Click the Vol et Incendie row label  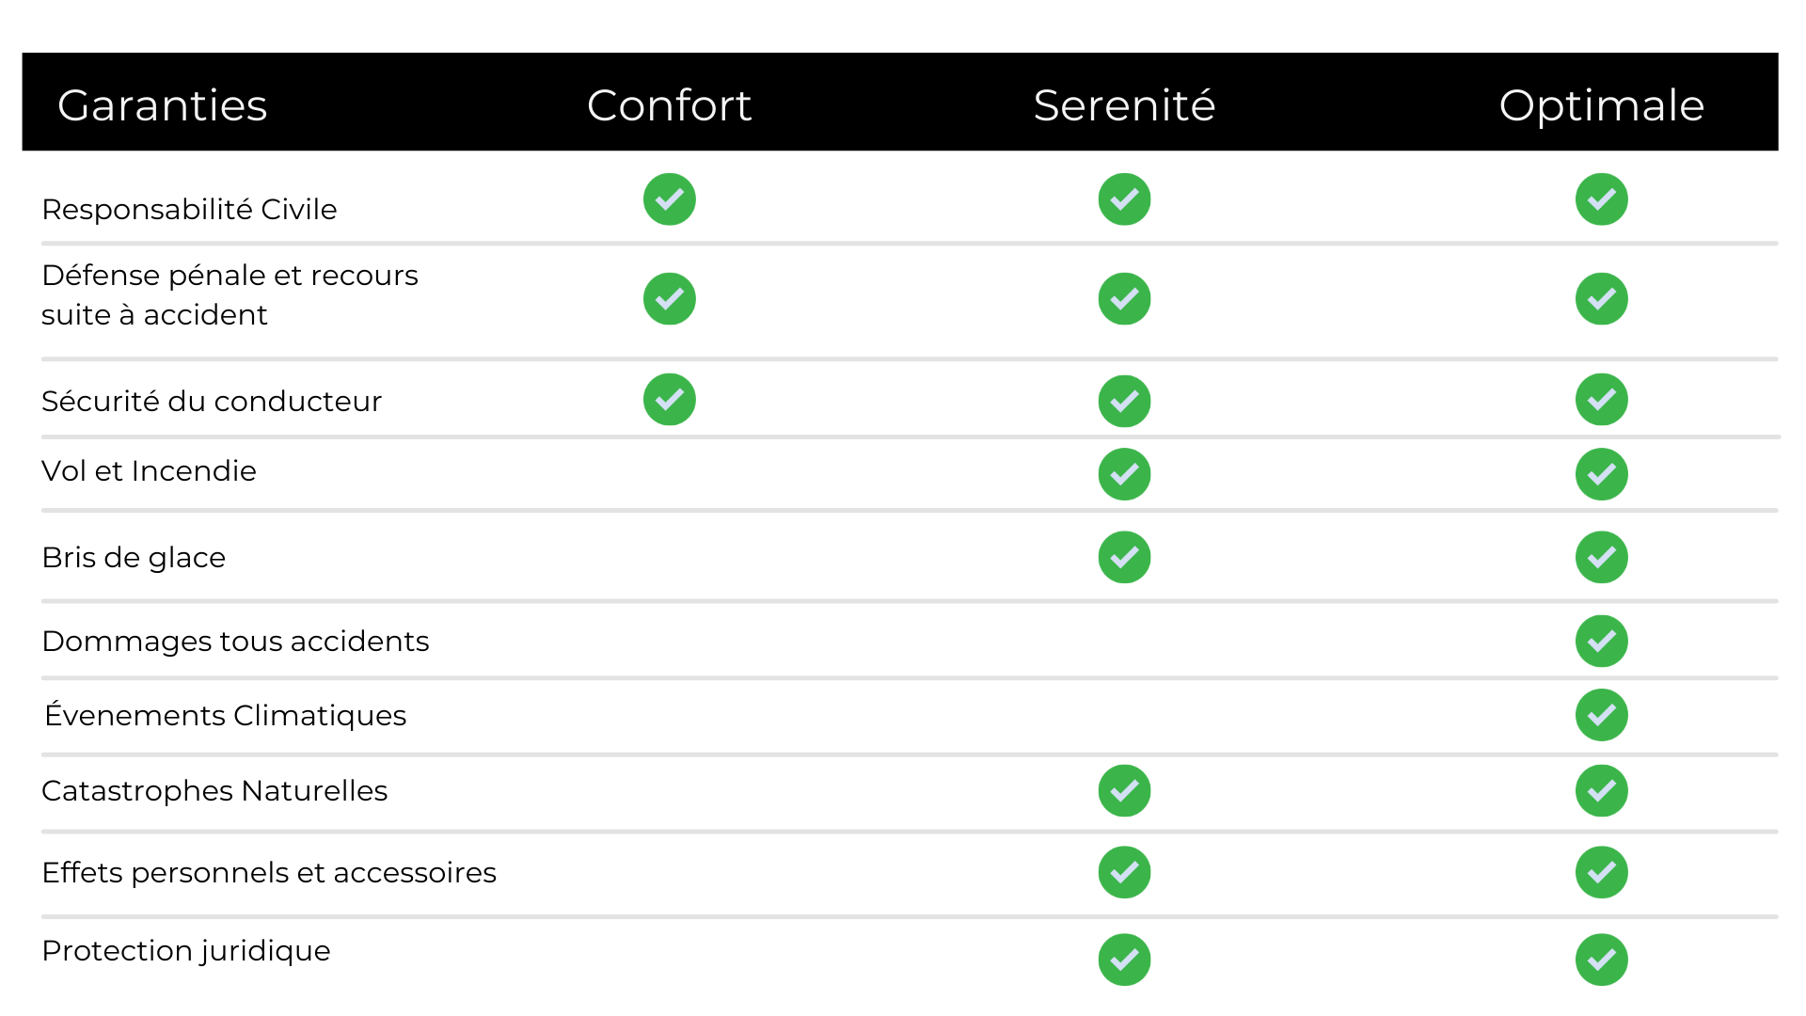pyautogui.click(x=149, y=470)
